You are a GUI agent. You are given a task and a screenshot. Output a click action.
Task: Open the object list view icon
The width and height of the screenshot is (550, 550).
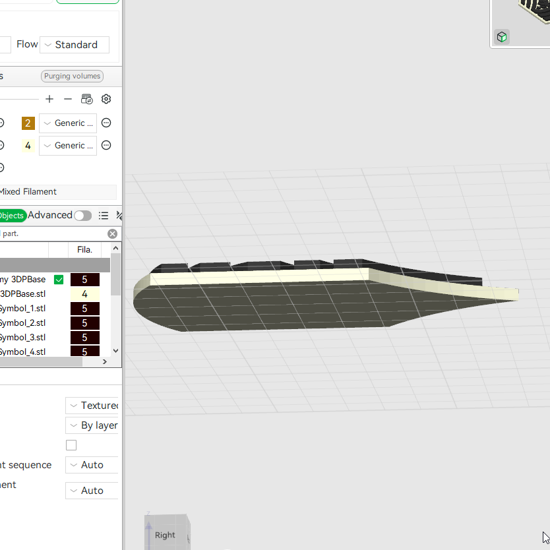click(103, 216)
